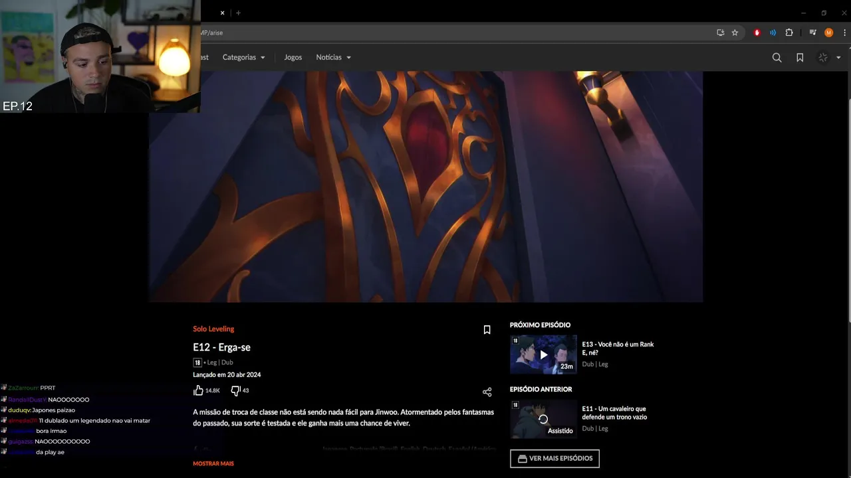This screenshot has height=478, width=851.
Task: Play next episode E13 thumbnail
Action: pyautogui.click(x=543, y=355)
